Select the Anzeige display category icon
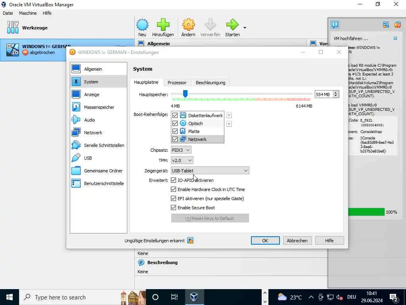406x305 pixels. pos(76,95)
